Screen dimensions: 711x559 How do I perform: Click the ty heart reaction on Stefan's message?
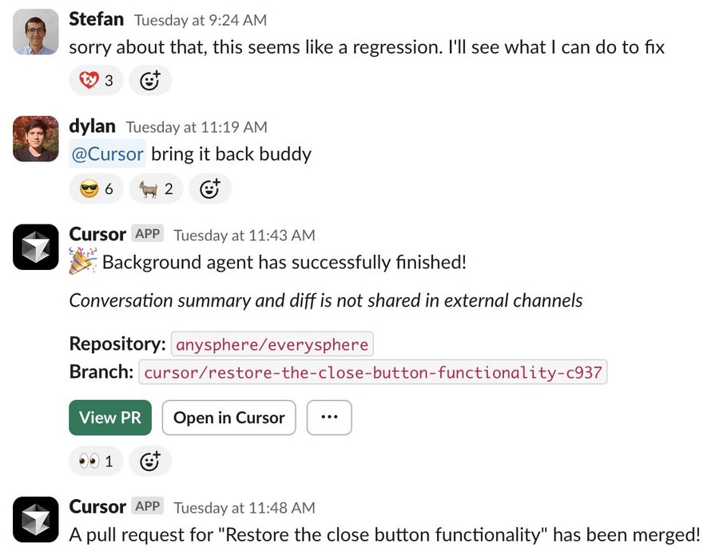click(96, 81)
